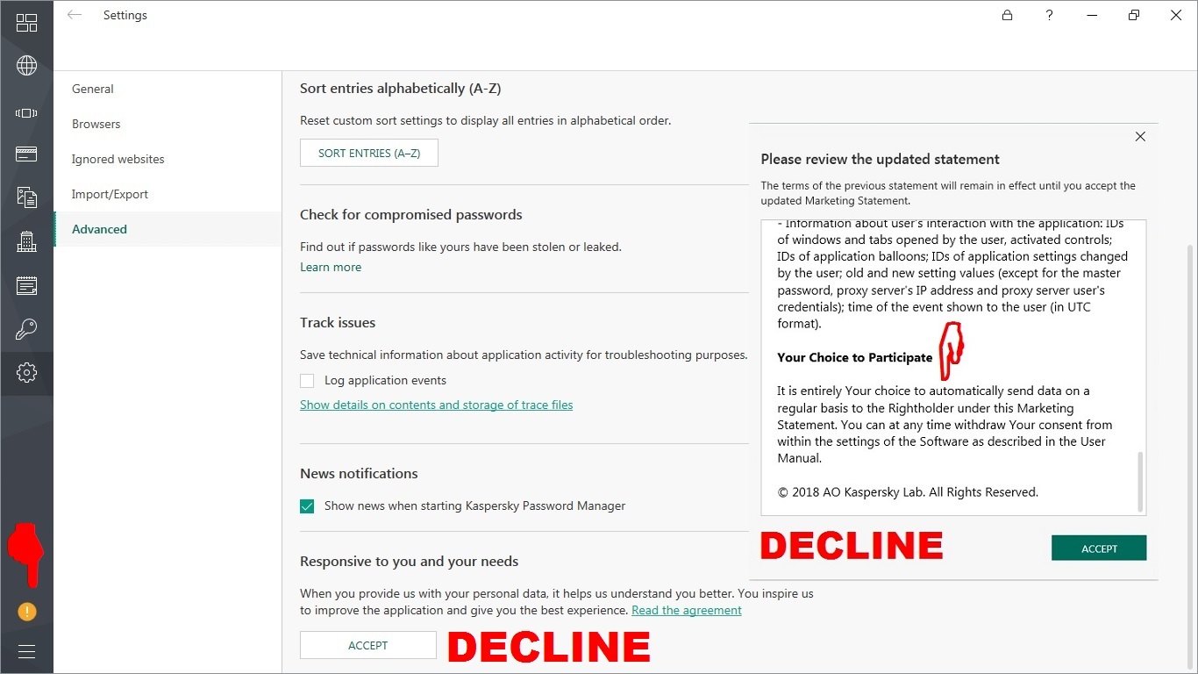Open the notes icon in sidebar

click(26, 285)
